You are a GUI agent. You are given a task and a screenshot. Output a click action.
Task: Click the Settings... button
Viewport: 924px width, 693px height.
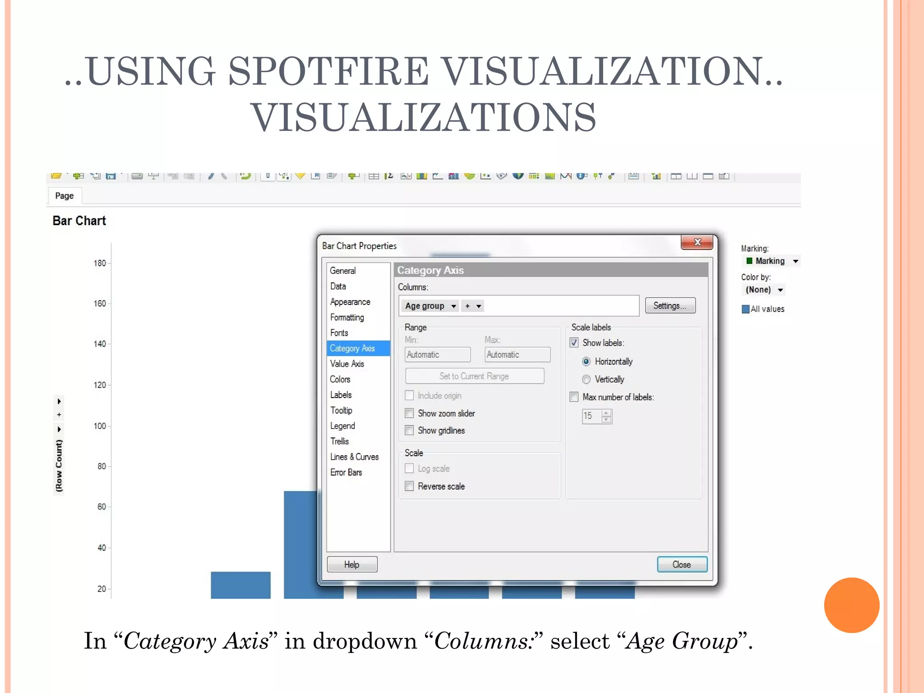670,305
